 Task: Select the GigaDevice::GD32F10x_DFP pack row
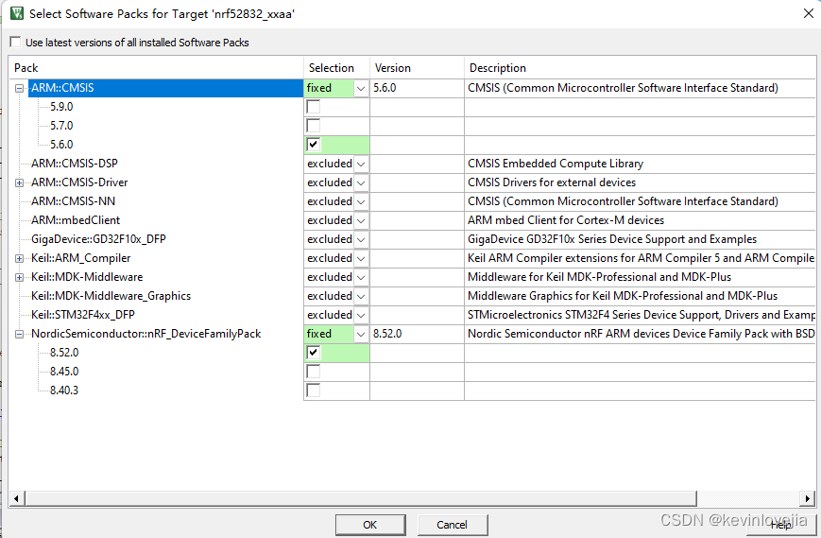98,239
